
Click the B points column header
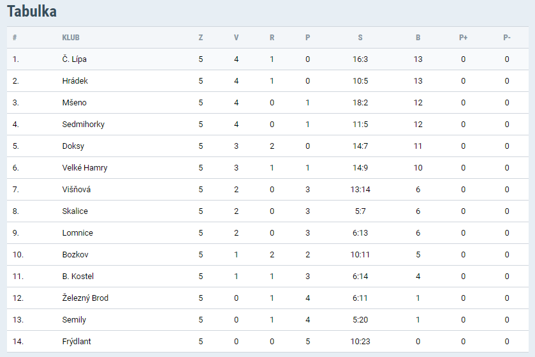[418, 38]
